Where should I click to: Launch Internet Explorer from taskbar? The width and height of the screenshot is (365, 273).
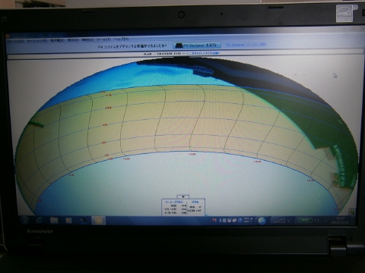[x=40, y=221]
